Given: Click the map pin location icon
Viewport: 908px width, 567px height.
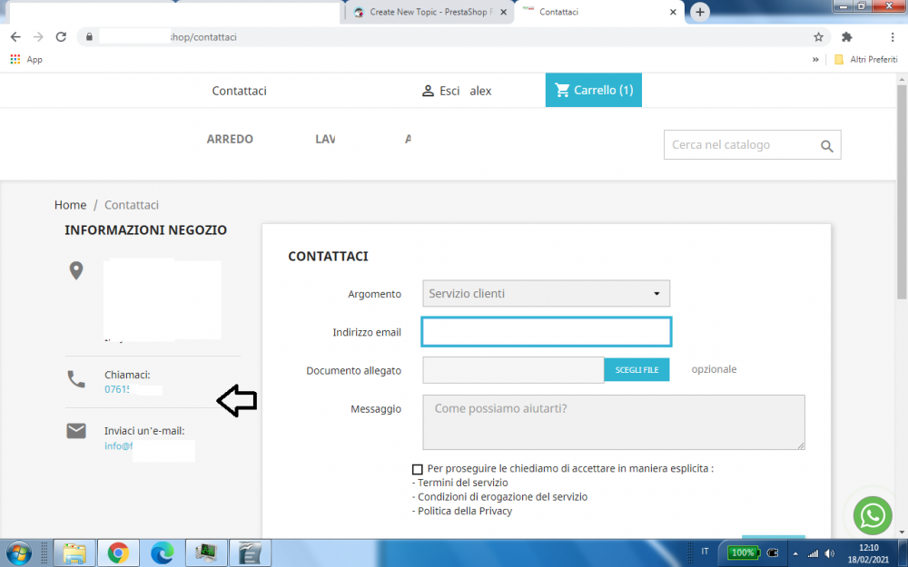Looking at the screenshot, I should click(x=76, y=270).
